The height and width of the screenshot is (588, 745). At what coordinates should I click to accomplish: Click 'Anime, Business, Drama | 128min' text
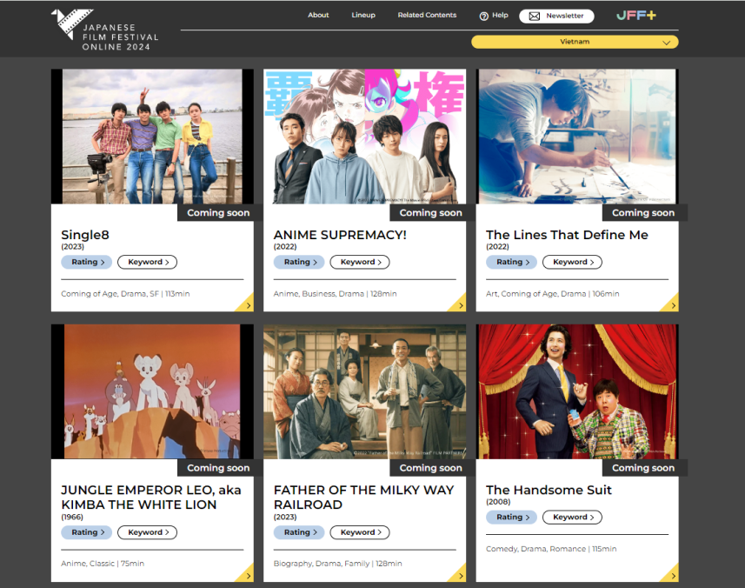pos(335,294)
